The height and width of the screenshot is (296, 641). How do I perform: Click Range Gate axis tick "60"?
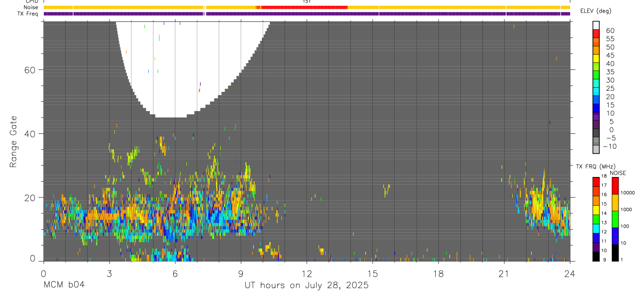pyautogui.click(x=31, y=70)
